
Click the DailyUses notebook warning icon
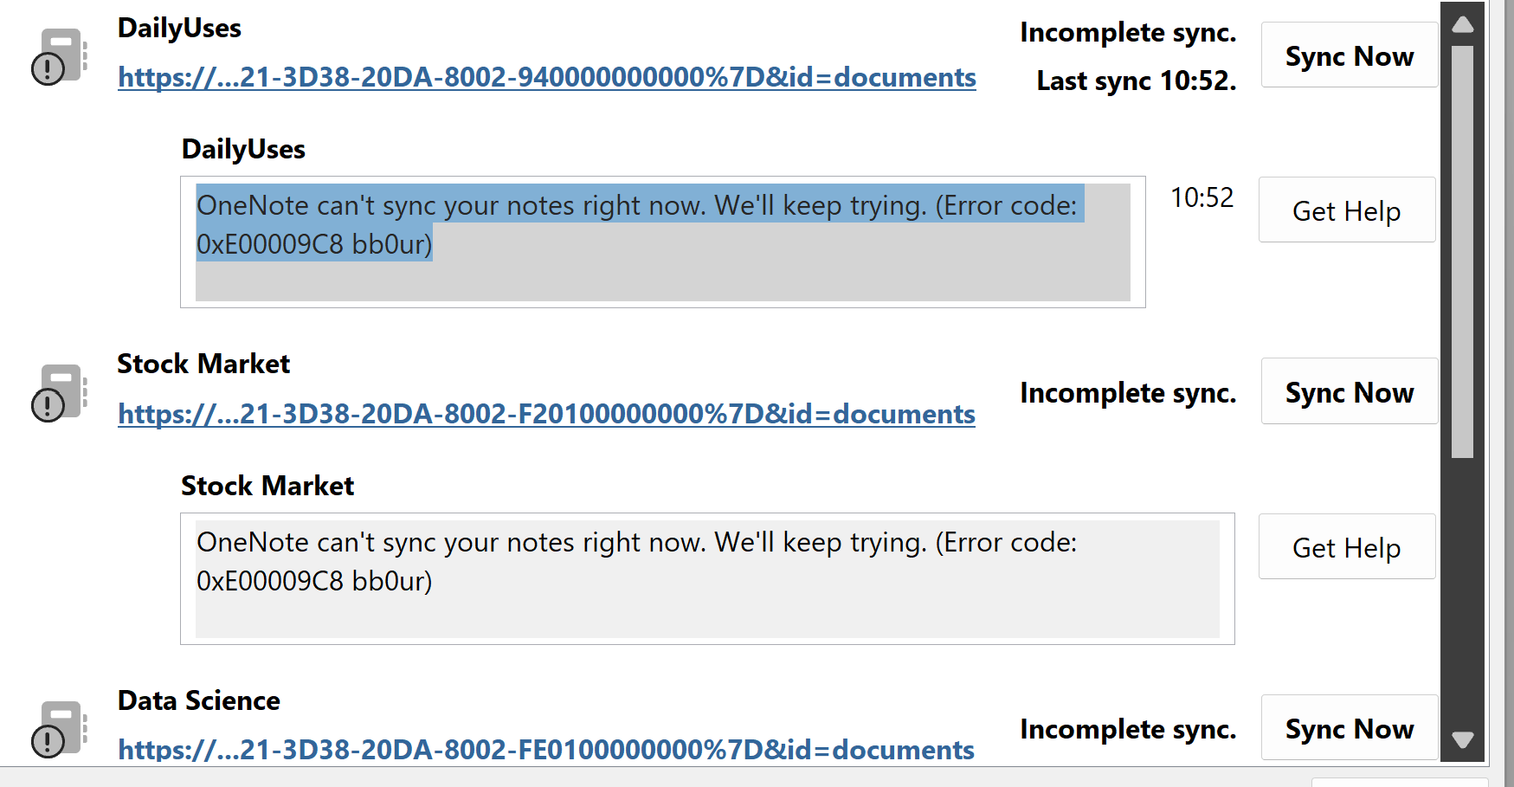pyautogui.click(x=60, y=56)
